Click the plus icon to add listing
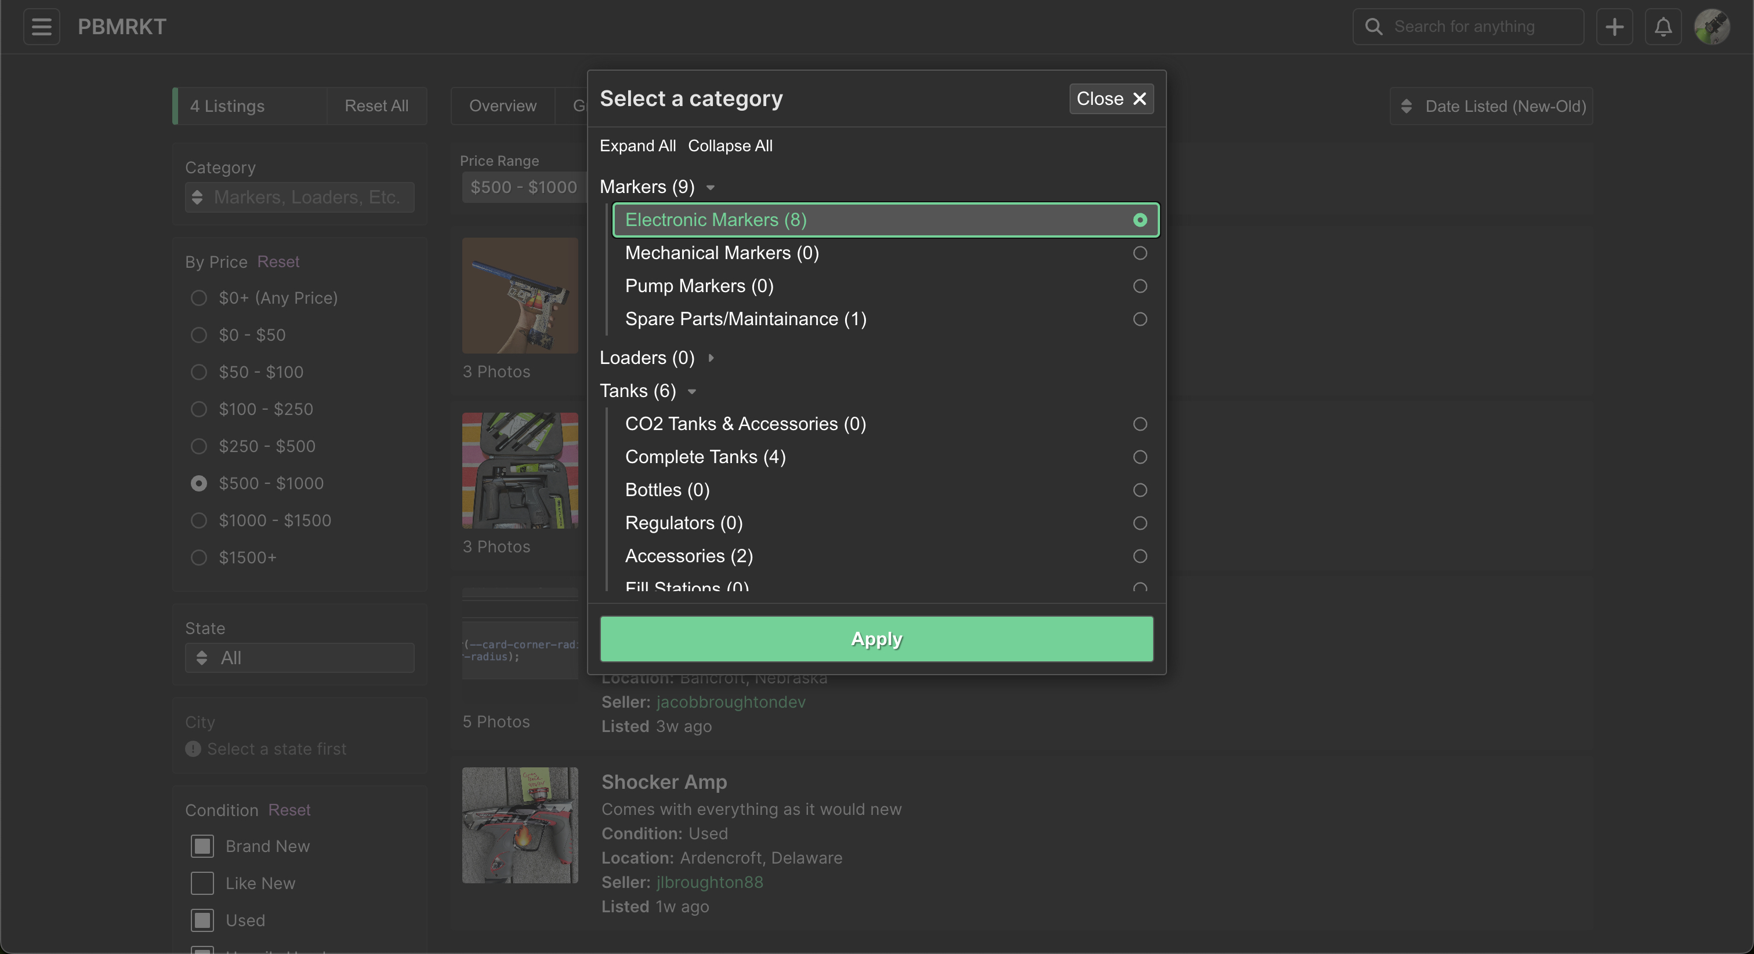 point(1614,27)
